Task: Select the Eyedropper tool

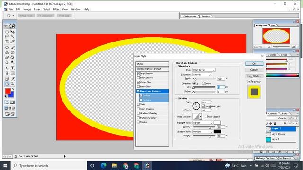Action: (x=13, y=79)
